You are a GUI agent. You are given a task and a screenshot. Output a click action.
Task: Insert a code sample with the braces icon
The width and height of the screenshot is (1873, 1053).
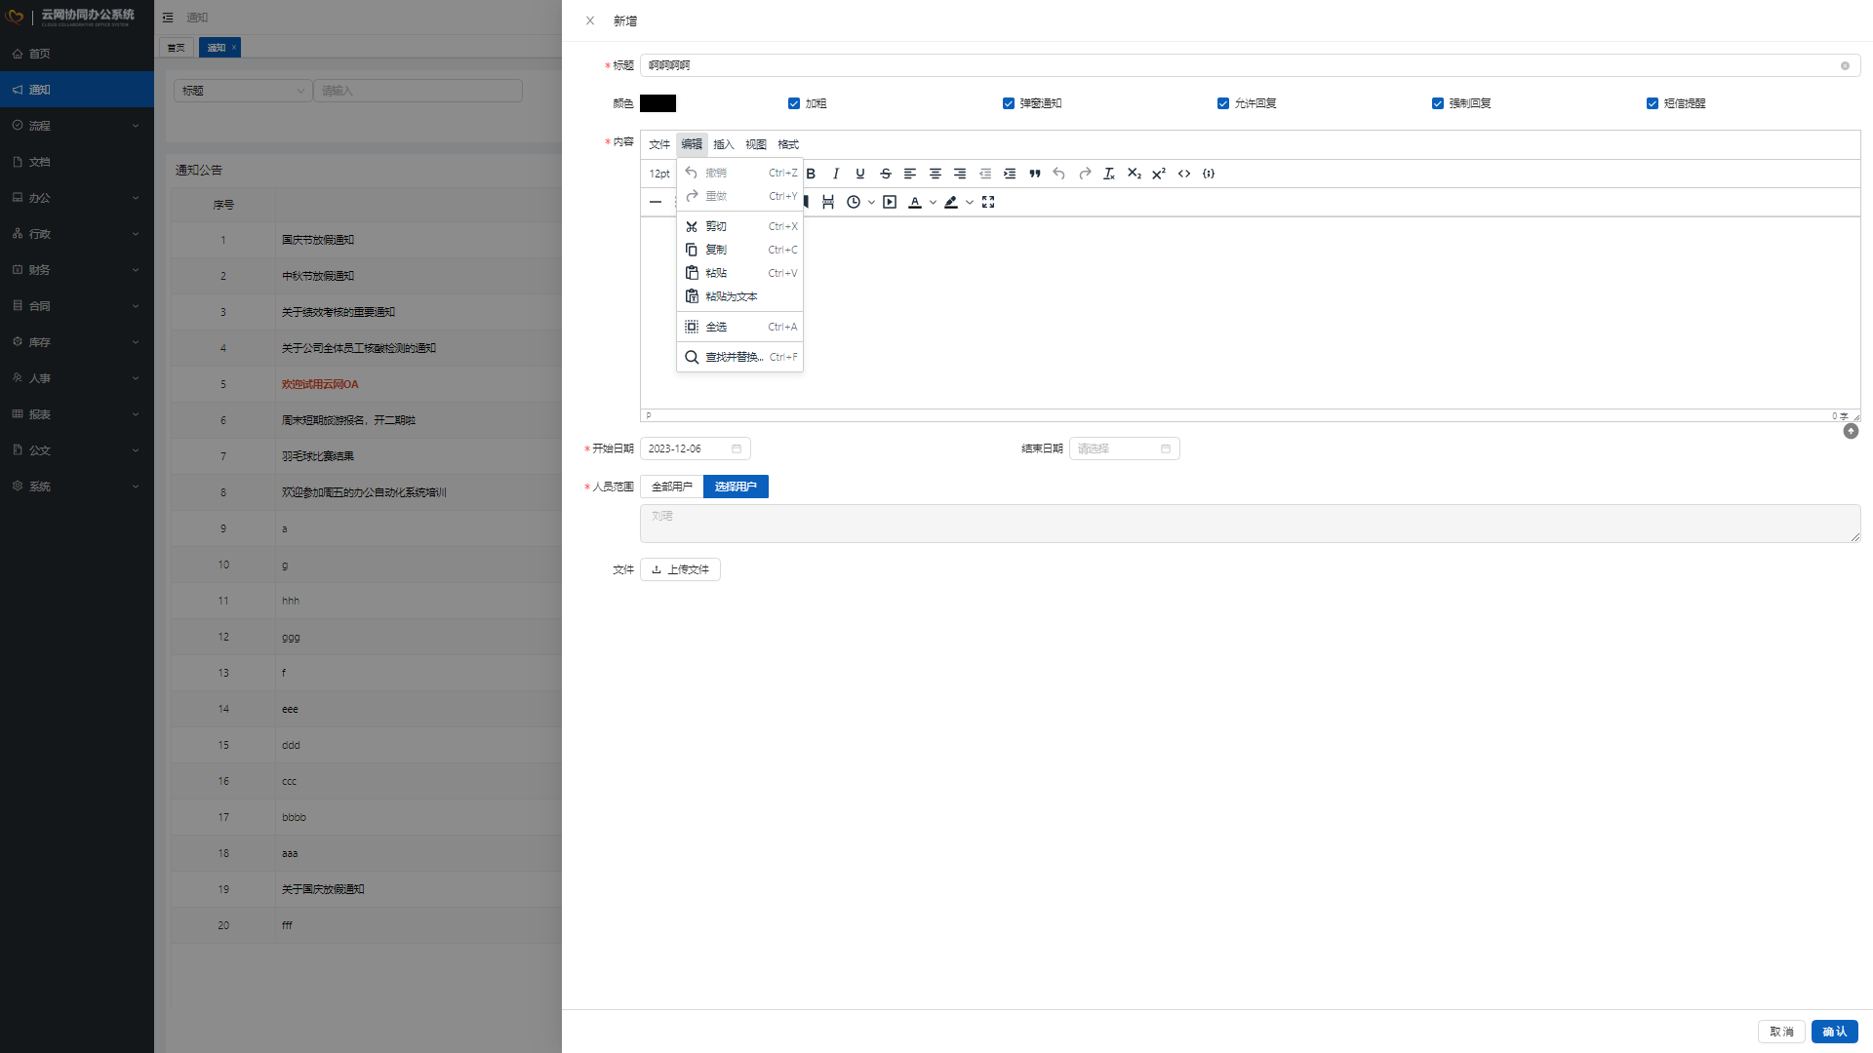(x=1209, y=174)
